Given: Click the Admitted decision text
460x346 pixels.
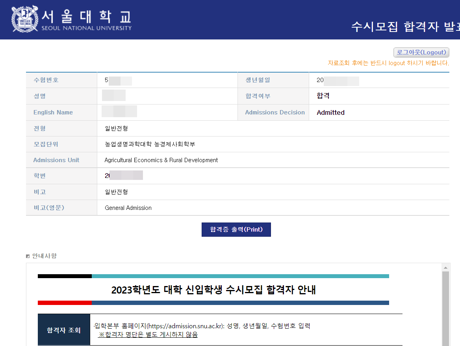Looking at the screenshot, I should (x=331, y=112).
